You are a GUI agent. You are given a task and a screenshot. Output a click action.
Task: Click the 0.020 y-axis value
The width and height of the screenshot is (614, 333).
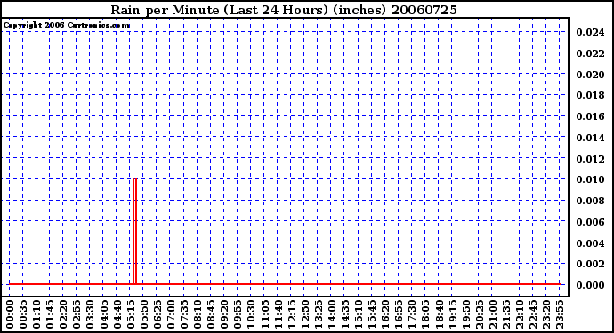[590, 75]
